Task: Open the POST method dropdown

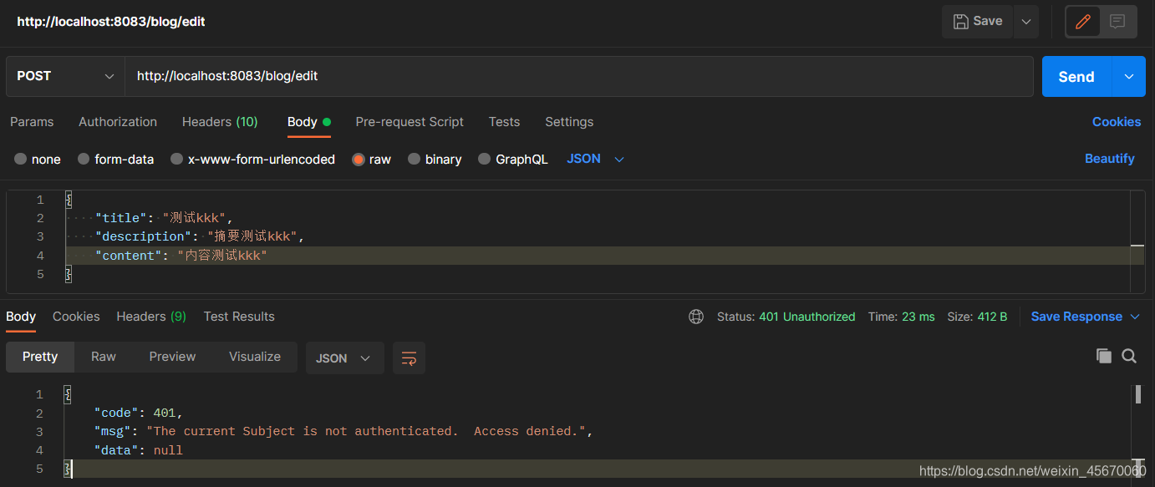Action: [x=65, y=76]
